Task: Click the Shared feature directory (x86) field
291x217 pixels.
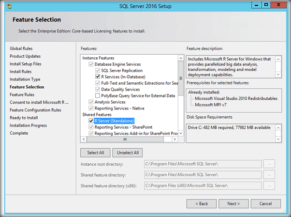Action: click(203, 186)
